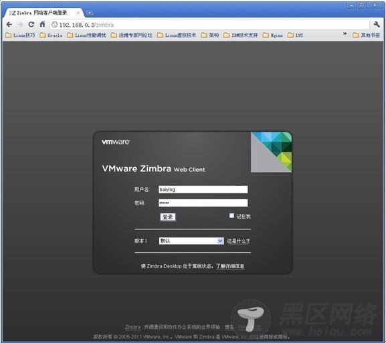Open a new tab with plus button

[90, 13]
